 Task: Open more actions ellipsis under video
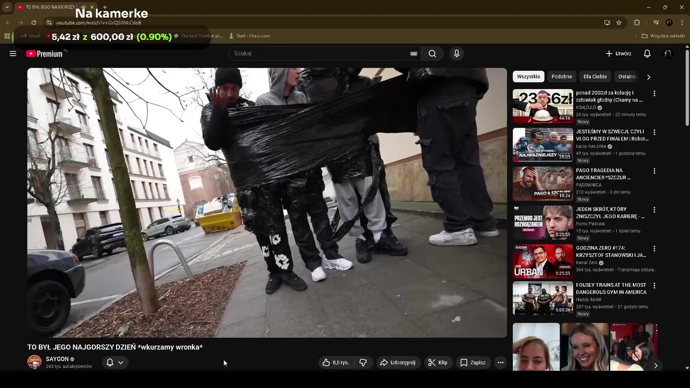point(500,363)
